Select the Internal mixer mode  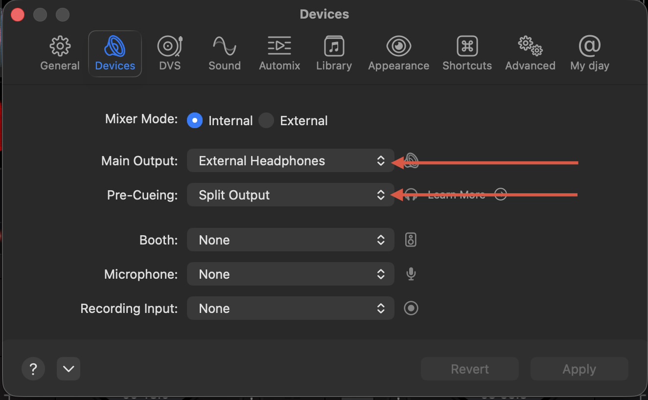tap(195, 121)
